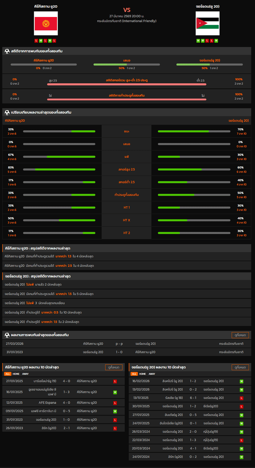The image size is (255, 468).
Task: Click L badge on 13/11/2025 Russia match row
Action: (241, 398)
